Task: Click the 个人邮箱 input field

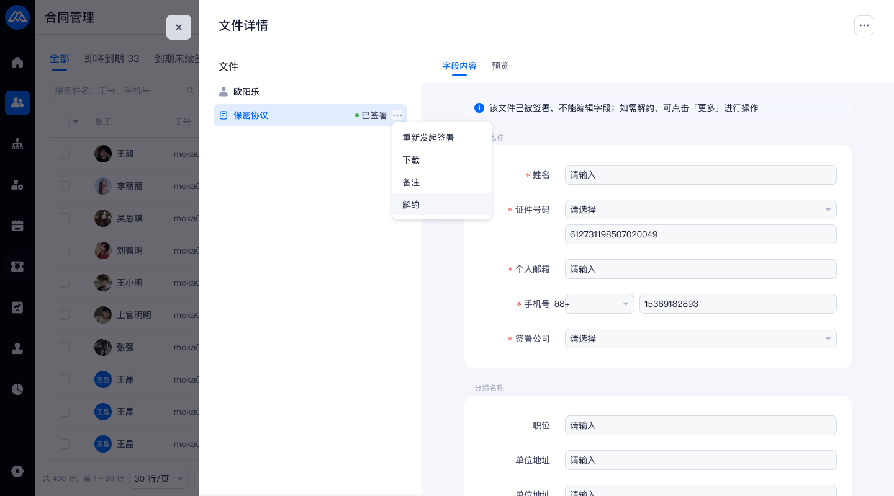Action: (x=700, y=269)
